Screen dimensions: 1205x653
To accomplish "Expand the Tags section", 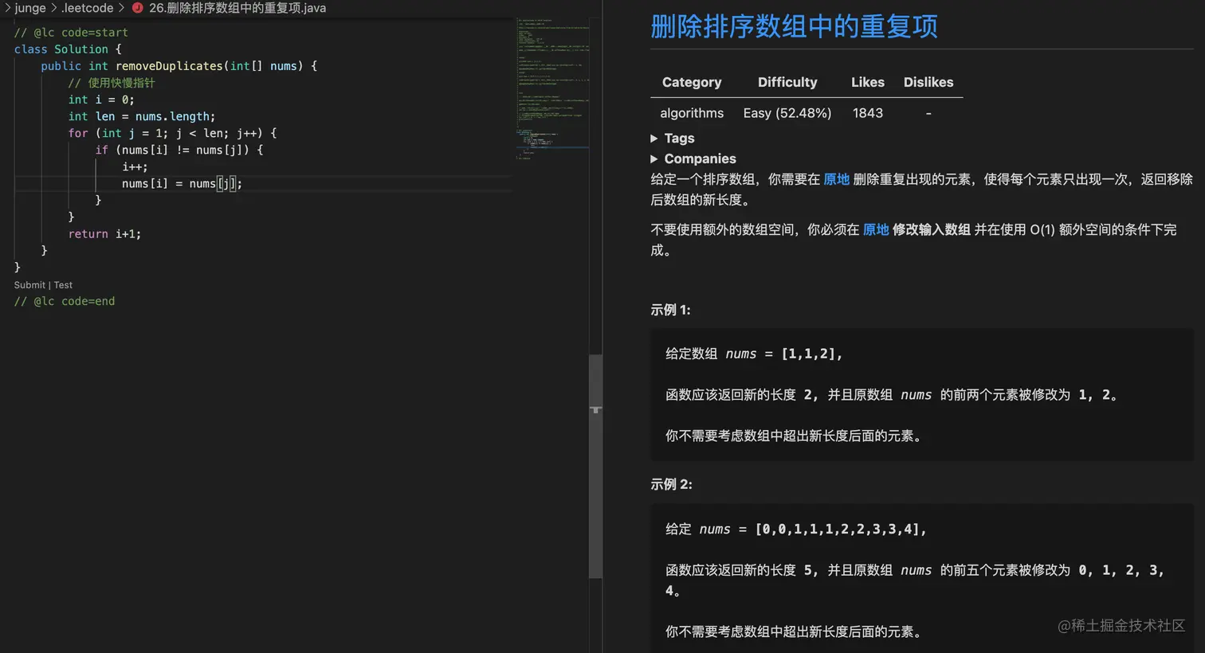I will pos(673,139).
